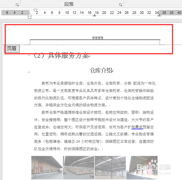Screen dimensions: 182x180
Task: Click the line starting 服务（包括清洁
Action: coord(94,142)
